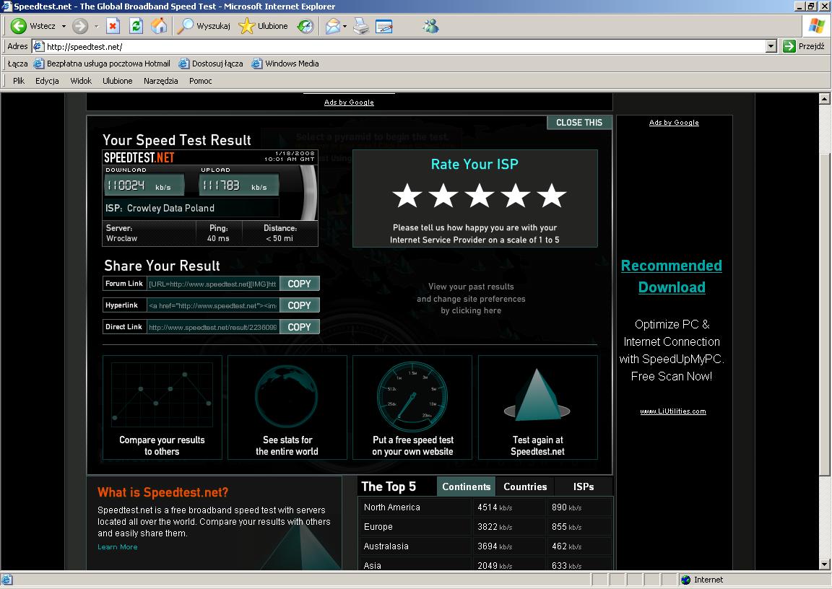This screenshot has width=832, height=589.
Task: Open the Mail icon dropdown arrow
Action: pyautogui.click(x=344, y=27)
